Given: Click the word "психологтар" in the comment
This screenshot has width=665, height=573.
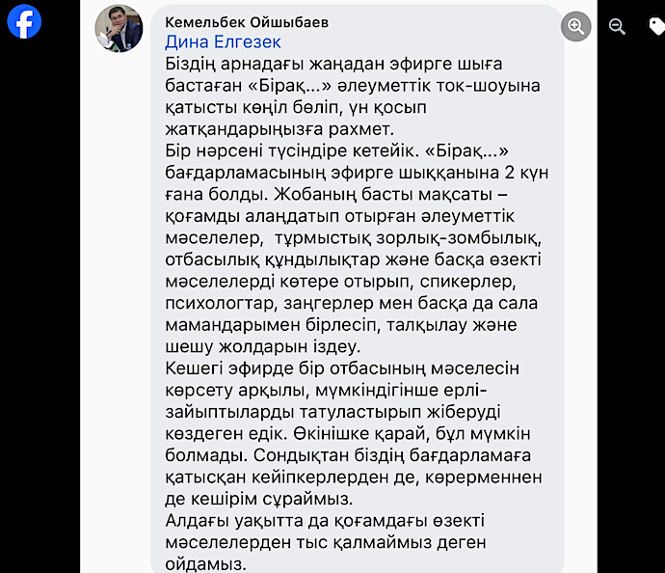Looking at the screenshot, I should tap(220, 304).
